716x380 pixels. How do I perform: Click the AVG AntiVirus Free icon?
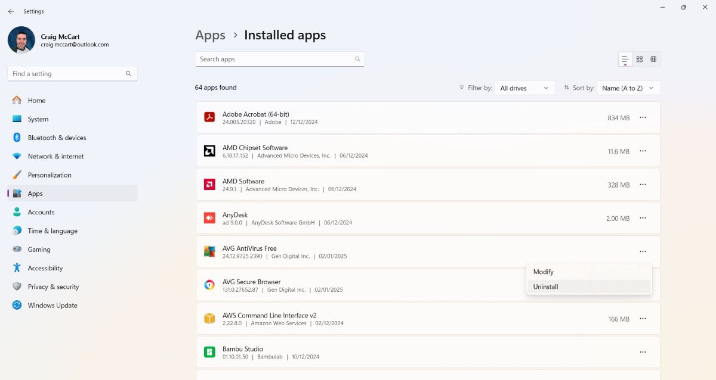pyautogui.click(x=209, y=251)
